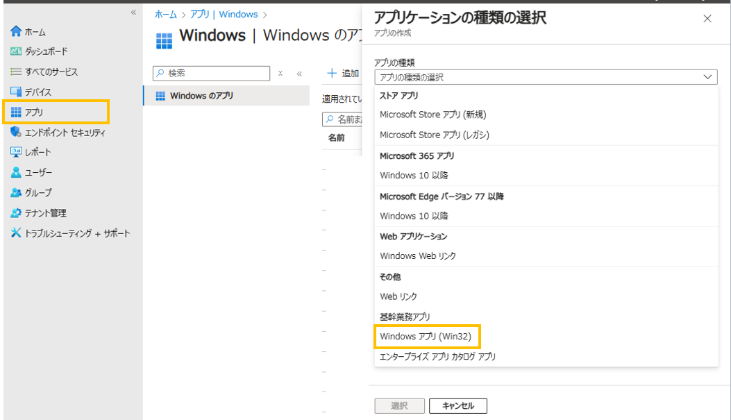Click in the 検索 input field
731x420 pixels.
pyautogui.click(x=211, y=73)
